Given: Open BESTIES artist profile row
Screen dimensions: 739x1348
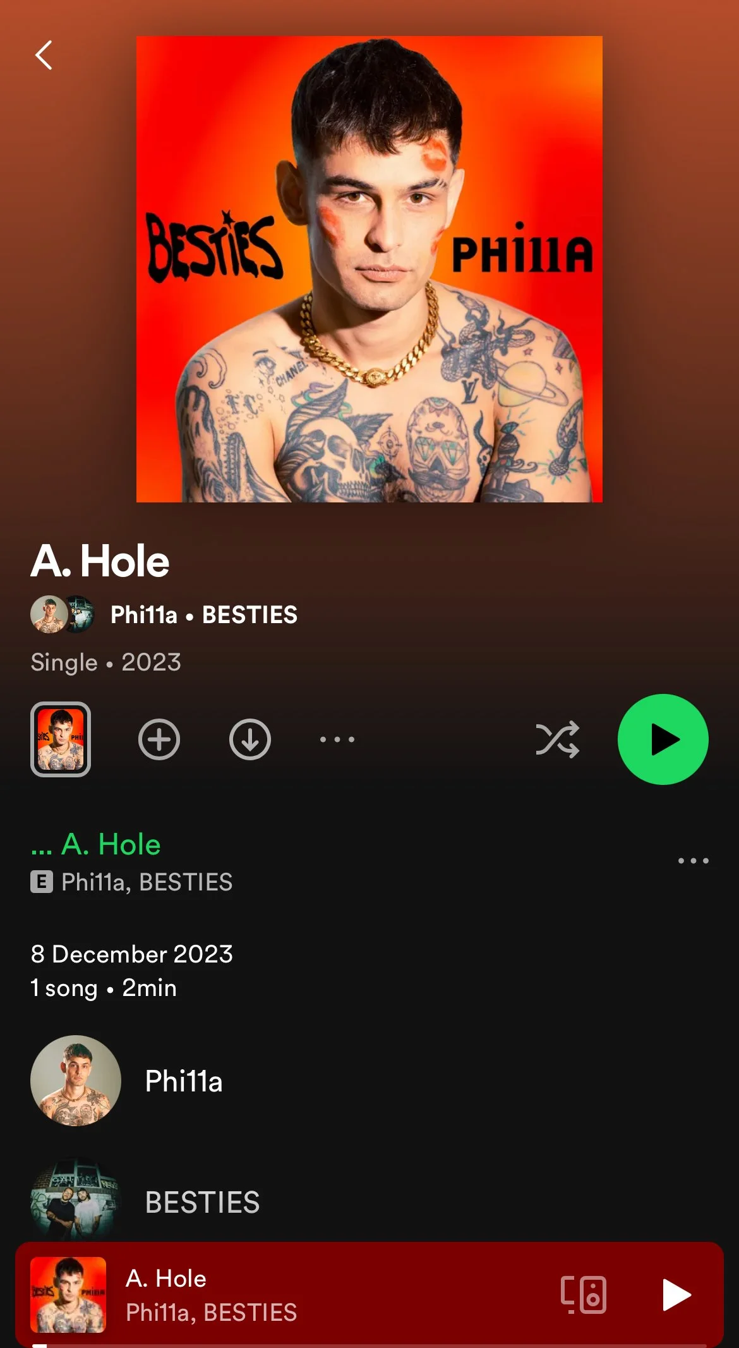Looking at the screenshot, I should coord(369,1201).
